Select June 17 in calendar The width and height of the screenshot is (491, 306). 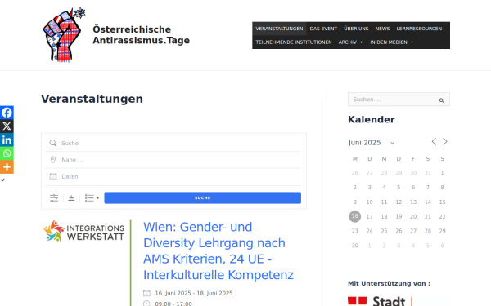click(x=370, y=216)
